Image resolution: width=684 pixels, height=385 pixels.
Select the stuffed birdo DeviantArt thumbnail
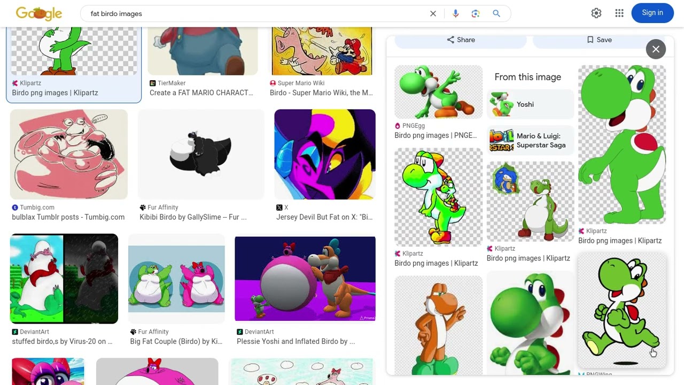point(64,279)
